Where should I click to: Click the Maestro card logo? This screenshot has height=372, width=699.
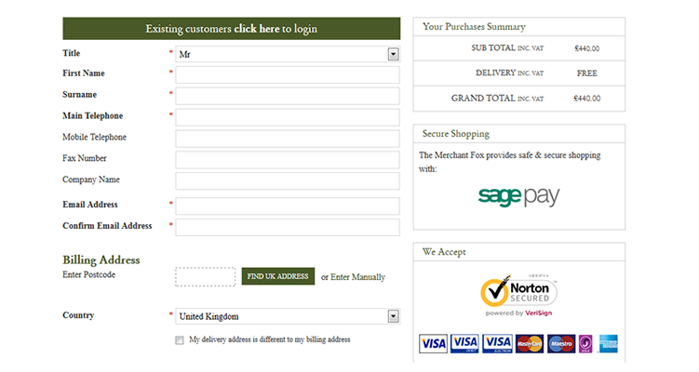(x=560, y=343)
